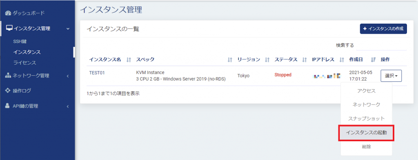This screenshot has height=160, width=418.
Task: Open ライセンス in the sidebar
Action: pos(24,63)
